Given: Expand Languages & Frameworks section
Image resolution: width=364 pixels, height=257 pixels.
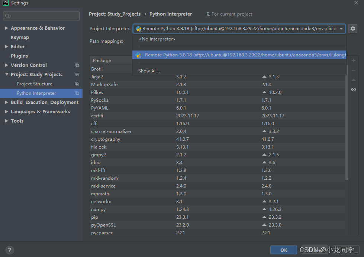Looking at the screenshot, I should click(x=6, y=111).
